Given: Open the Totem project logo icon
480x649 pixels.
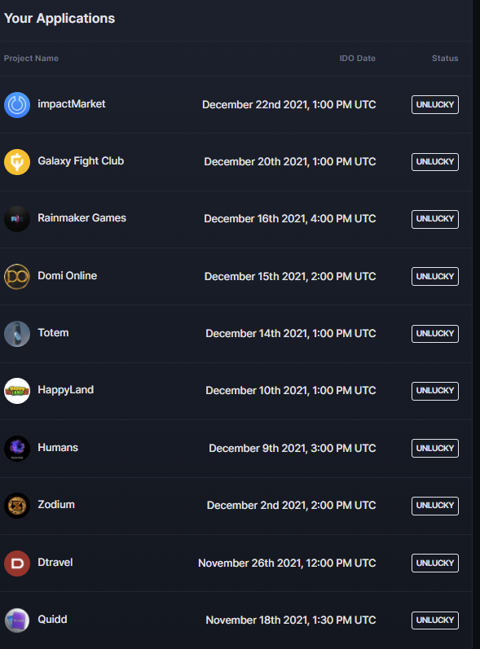Looking at the screenshot, I should pos(17,334).
